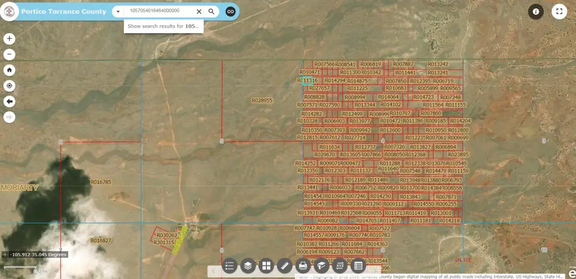Open the Print widget
This screenshot has width=576, height=279.
303,265
